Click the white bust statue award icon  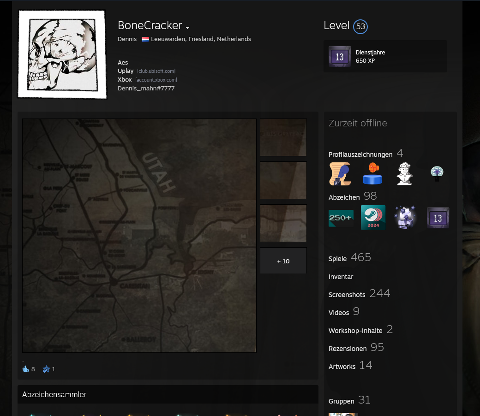tap(405, 174)
